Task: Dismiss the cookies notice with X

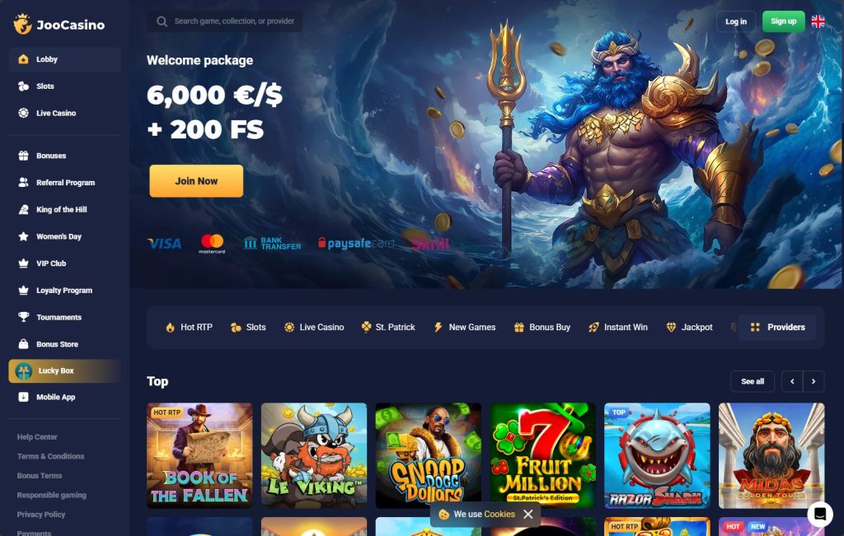Action: 528,514
